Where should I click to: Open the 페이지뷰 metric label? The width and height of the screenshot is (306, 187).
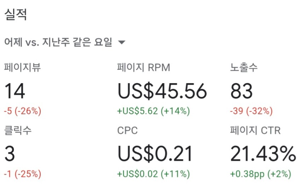(x=22, y=67)
